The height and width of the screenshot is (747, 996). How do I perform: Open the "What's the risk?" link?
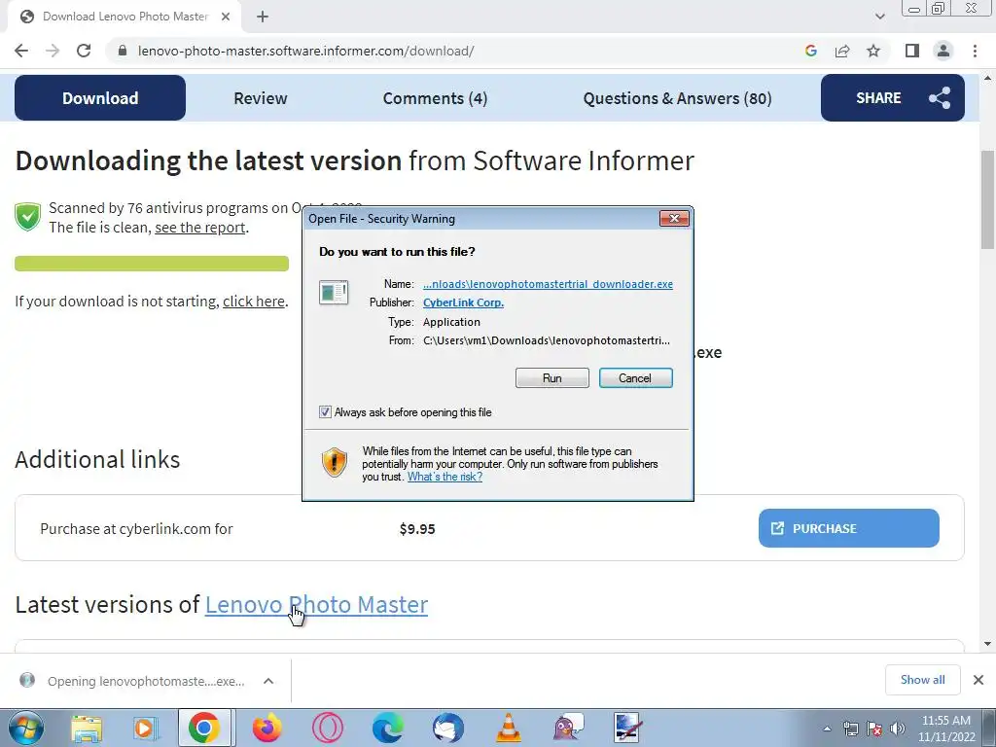(445, 477)
